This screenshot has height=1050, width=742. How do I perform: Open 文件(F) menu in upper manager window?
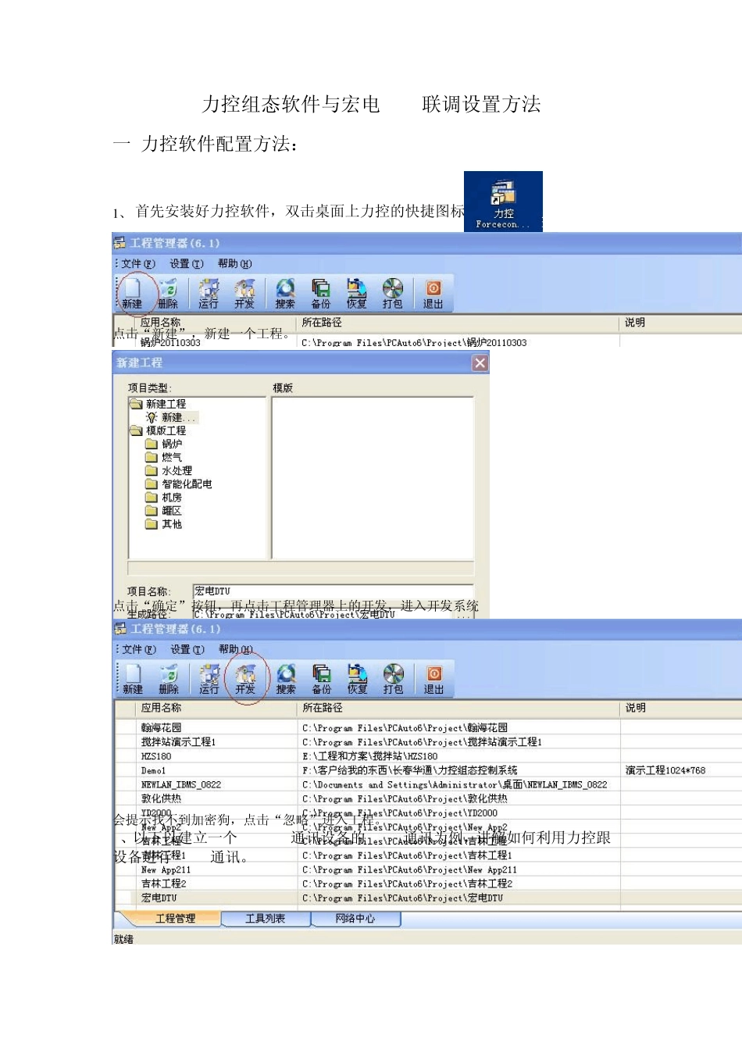coord(138,264)
